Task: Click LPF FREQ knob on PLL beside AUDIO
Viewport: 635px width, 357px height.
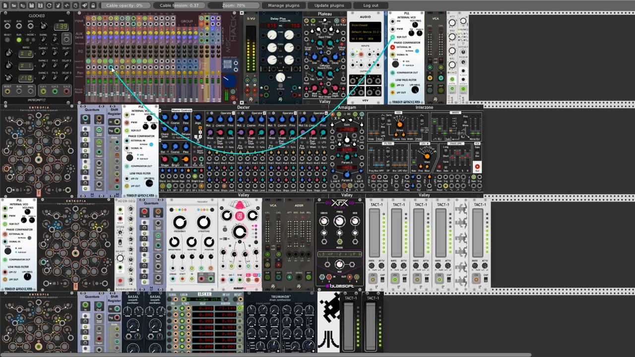Action: (416, 90)
